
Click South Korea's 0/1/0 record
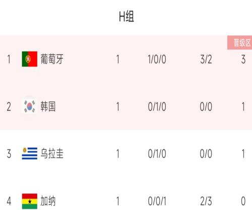157,106
